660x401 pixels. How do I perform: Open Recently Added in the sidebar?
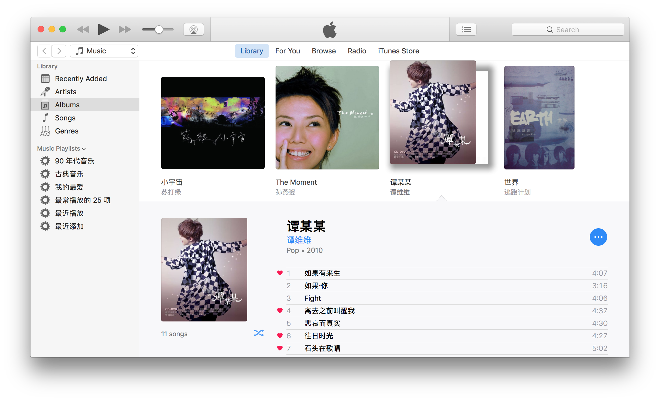coord(81,79)
